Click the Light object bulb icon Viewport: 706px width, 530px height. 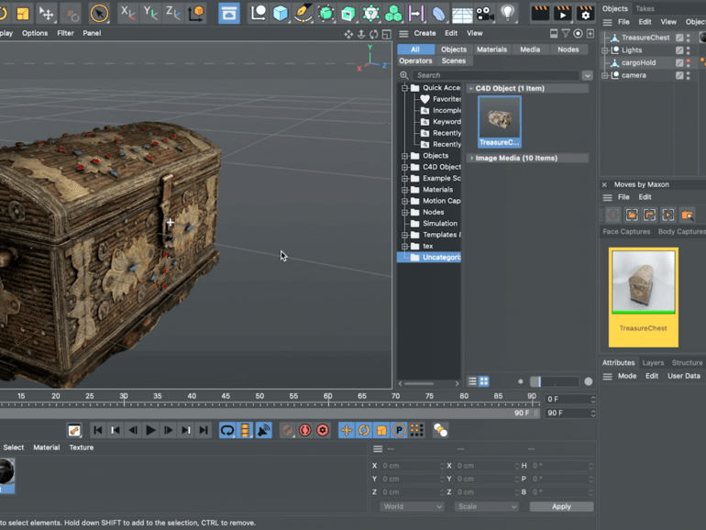click(x=508, y=14)
